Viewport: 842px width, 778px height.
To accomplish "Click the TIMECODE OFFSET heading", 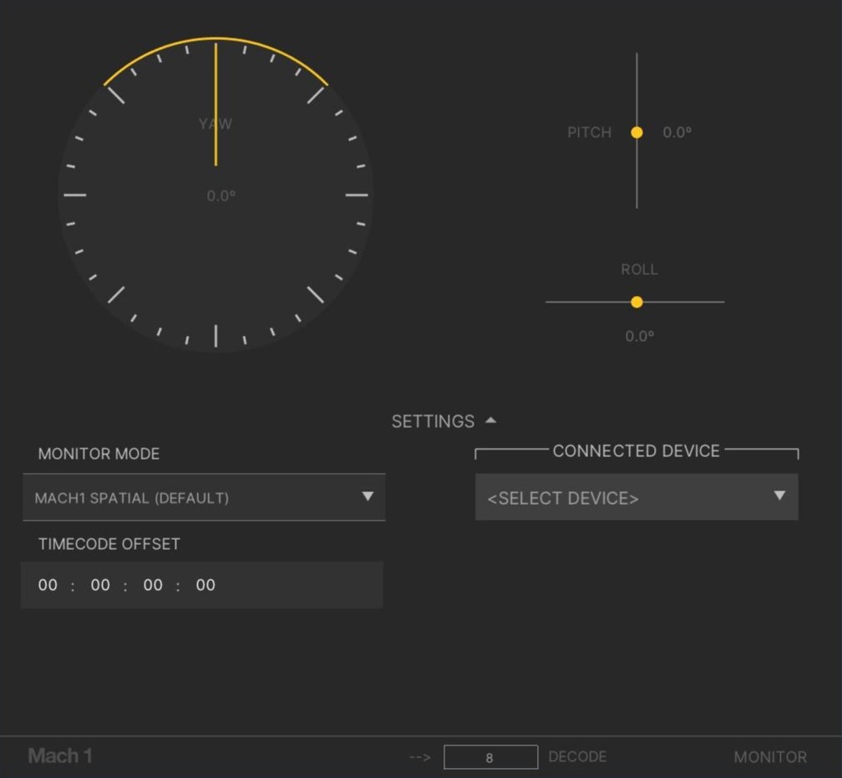I will tap(109, 544).
